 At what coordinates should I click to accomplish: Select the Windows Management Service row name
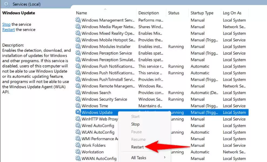click(108, 20)
